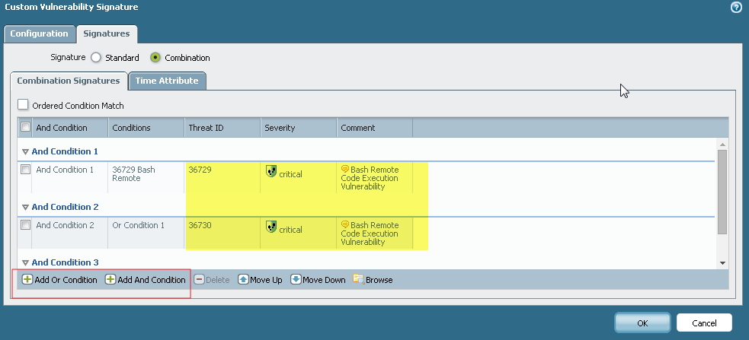749x340 pixels.
Task: Click critical severity shield for threat 36729
Action: click(270, 173)
